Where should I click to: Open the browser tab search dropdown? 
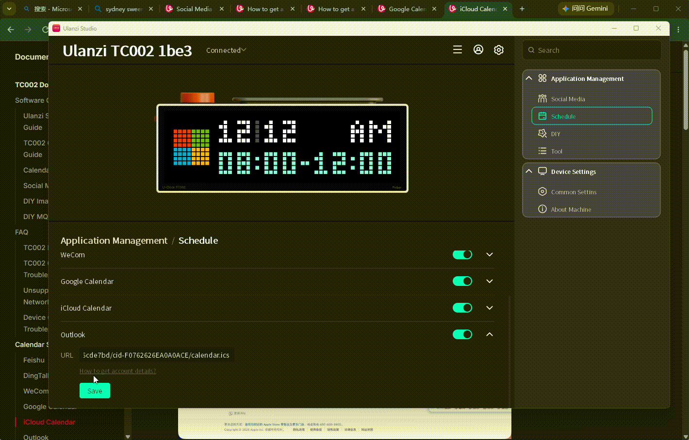coord(9,9)
